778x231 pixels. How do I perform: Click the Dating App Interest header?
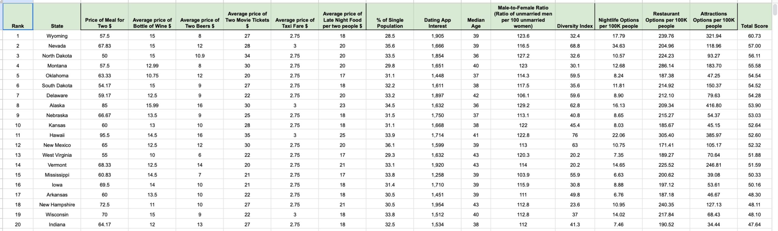pos(437,17)
